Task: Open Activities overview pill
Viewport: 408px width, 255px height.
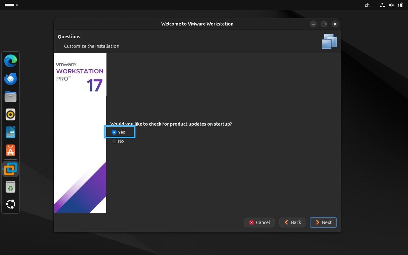Action: [11, 5]
